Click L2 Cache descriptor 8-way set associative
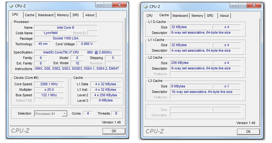Screen dimensions: 272x143 point(205,68)
